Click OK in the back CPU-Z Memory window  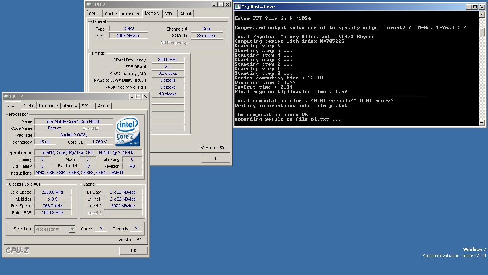(216, 159)
